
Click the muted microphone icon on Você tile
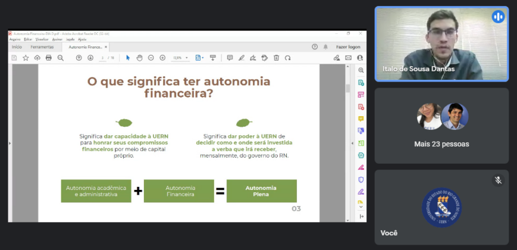(498, 180)
